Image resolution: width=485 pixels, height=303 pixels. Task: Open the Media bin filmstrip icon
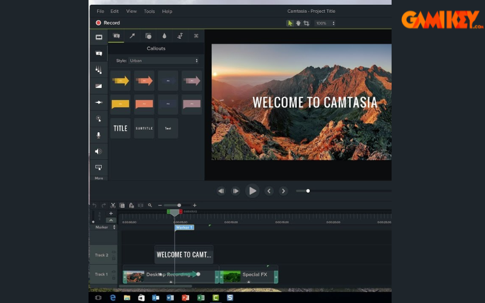point(99,38)
